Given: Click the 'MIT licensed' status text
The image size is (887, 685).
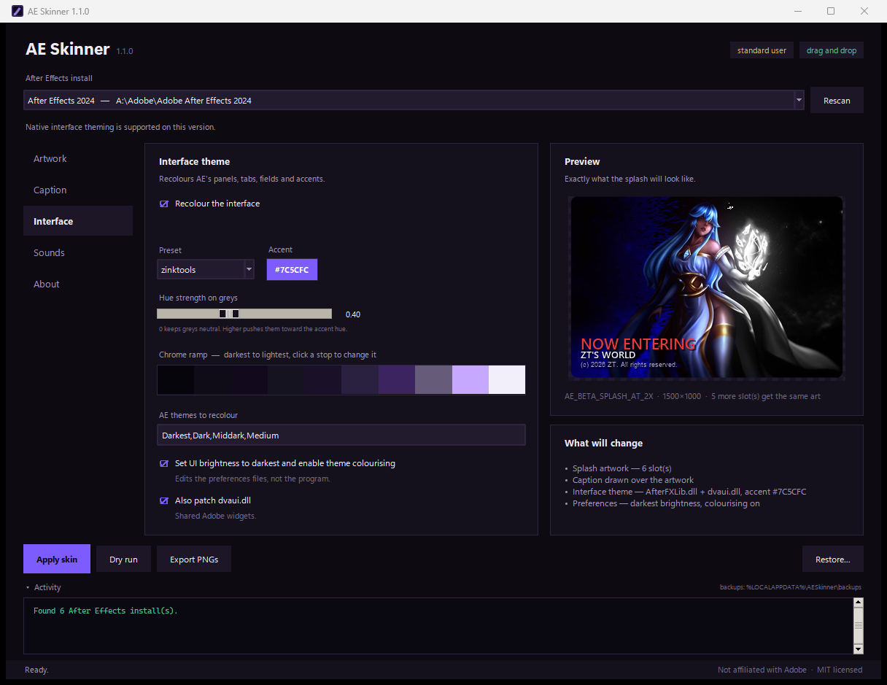Looking at the screenshot, I should click(x=840, y=670).
